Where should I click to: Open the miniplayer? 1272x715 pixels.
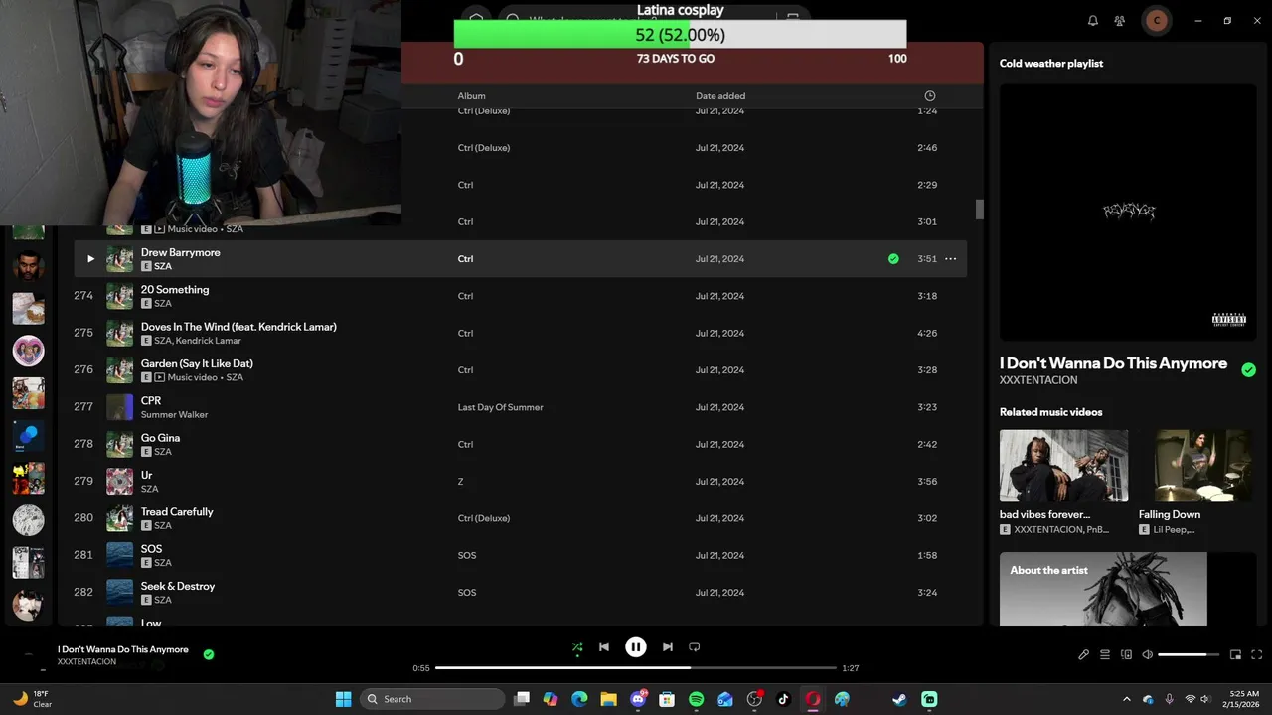(x=1236, y=654)
